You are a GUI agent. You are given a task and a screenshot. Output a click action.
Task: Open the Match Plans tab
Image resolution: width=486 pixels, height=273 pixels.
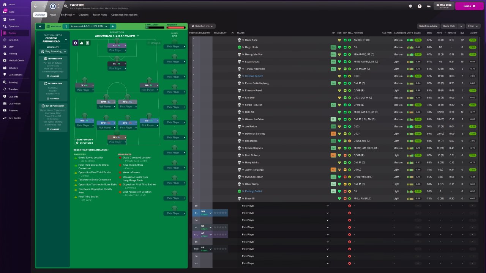100,15
